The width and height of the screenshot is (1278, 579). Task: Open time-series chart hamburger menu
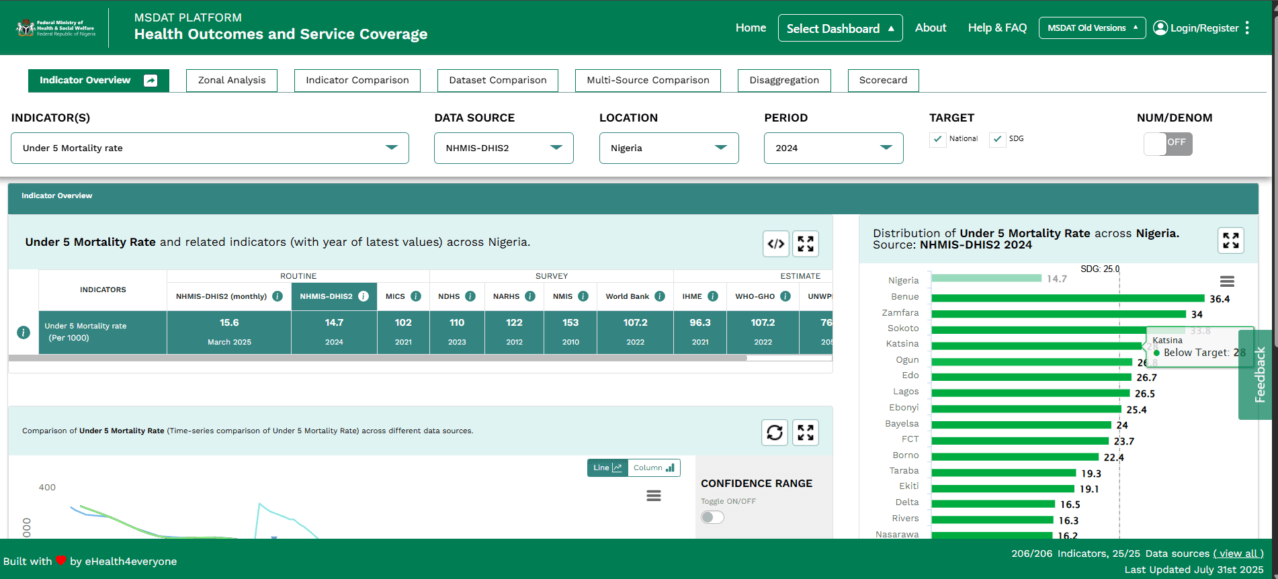coord(653,496)
